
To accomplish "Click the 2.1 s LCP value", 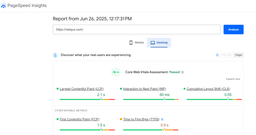I will (101, 95).
